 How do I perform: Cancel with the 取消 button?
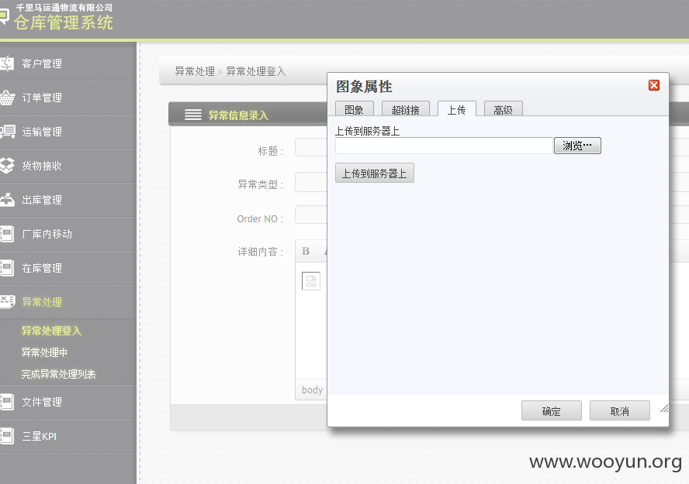(x=620, y=410)
